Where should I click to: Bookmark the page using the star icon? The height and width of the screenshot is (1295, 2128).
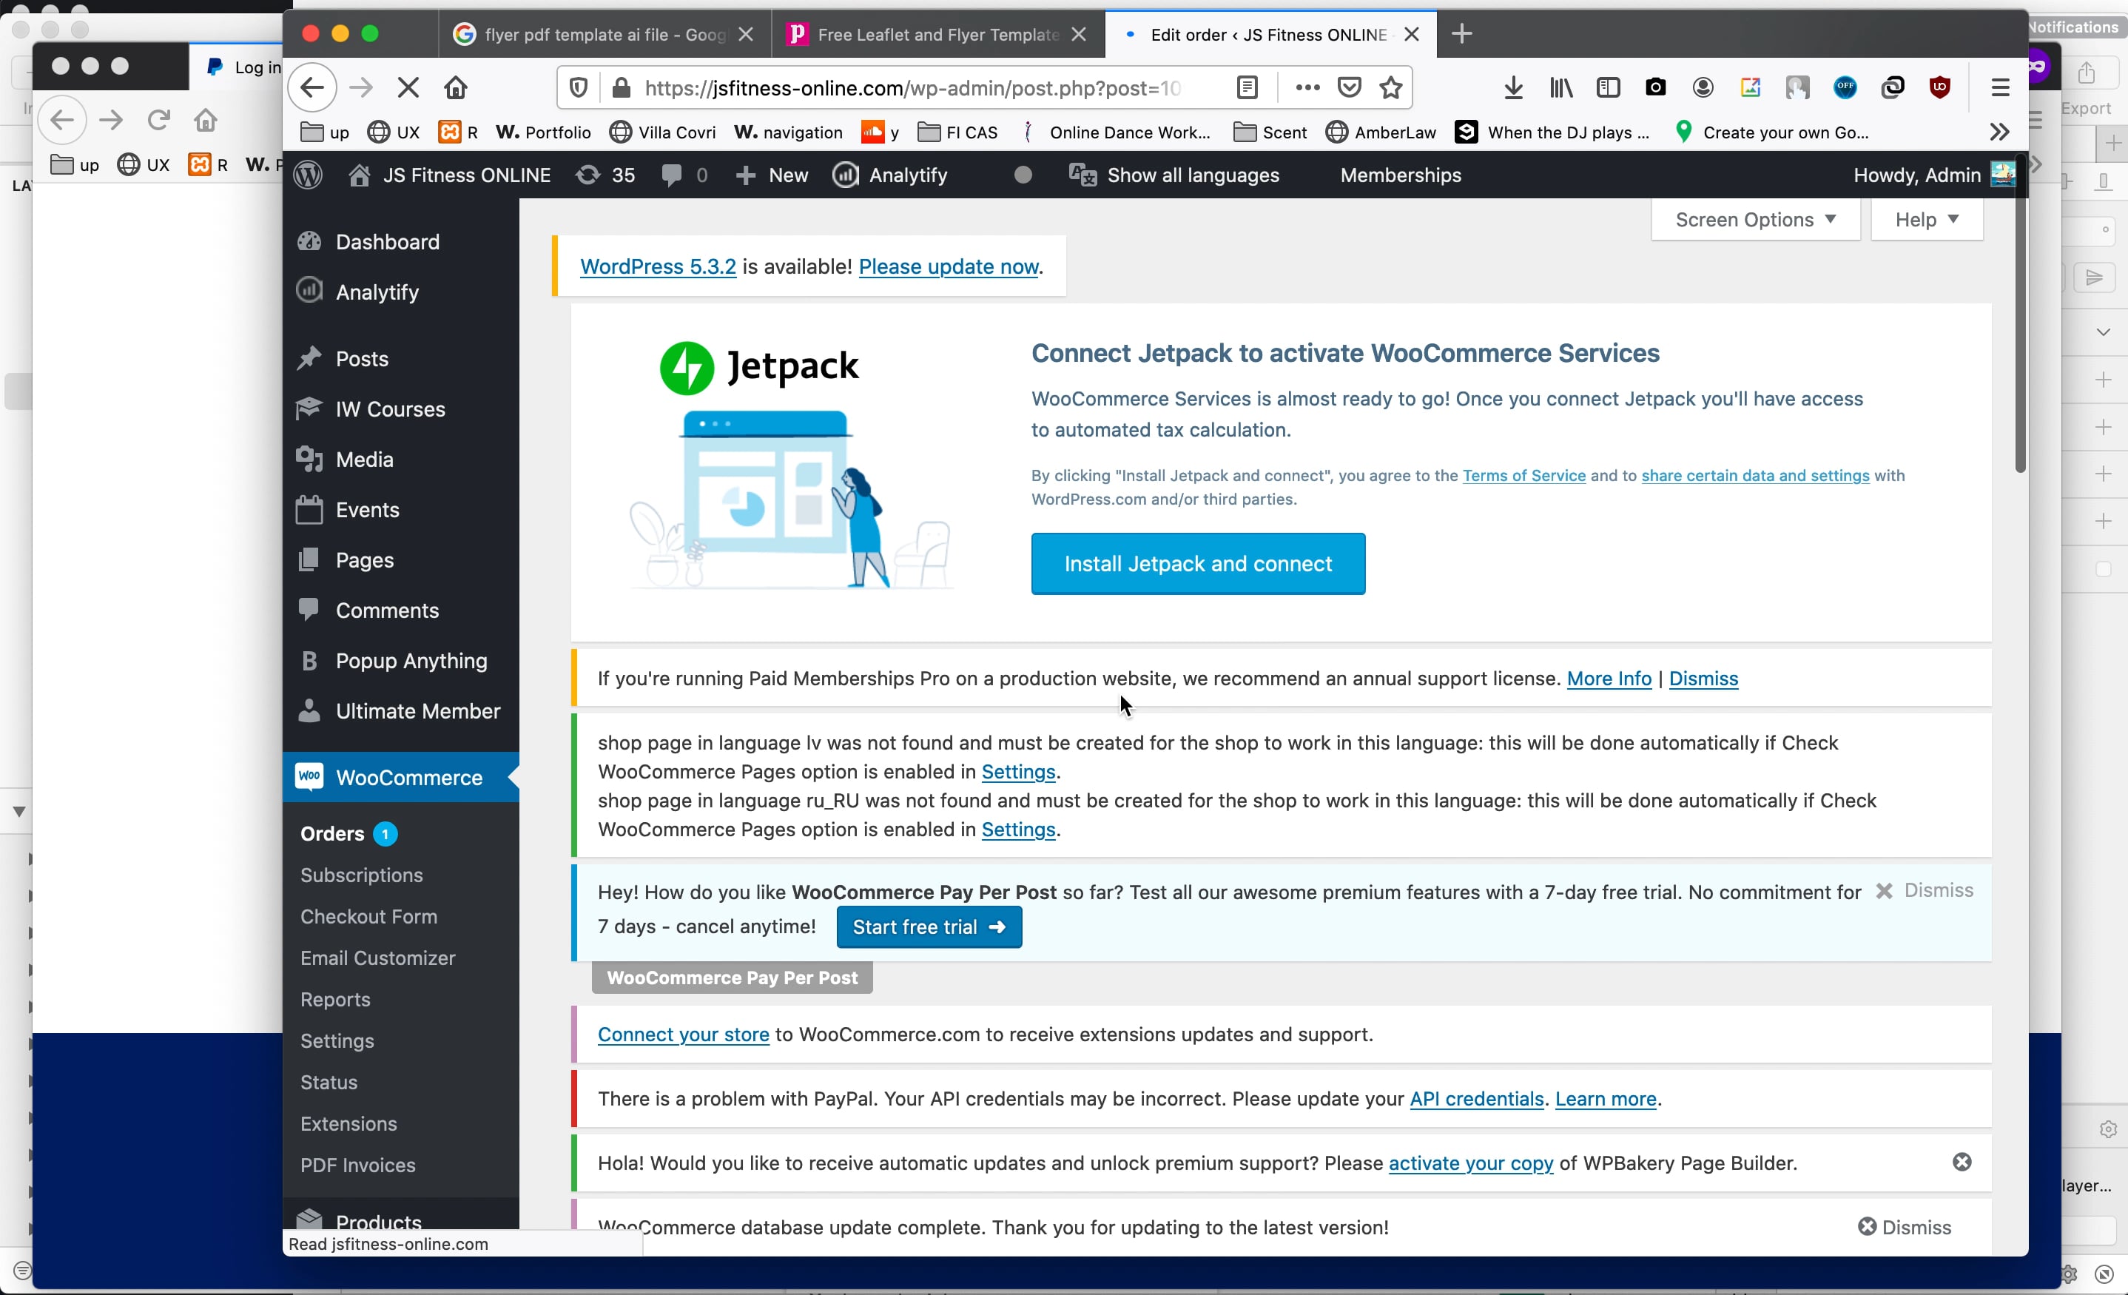(1390, 87)
